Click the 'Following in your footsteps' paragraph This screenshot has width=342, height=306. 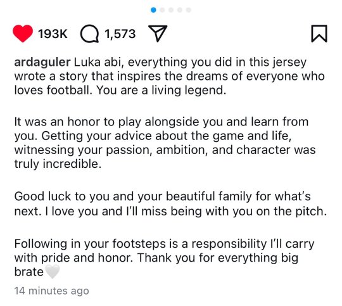tap(164, 258)
